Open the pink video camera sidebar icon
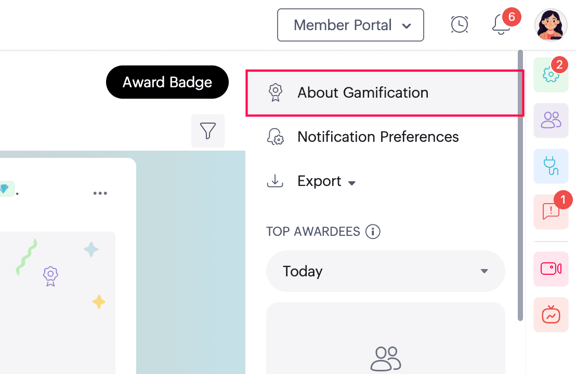Viewport: 576px width, 374px height. (551, 269)
